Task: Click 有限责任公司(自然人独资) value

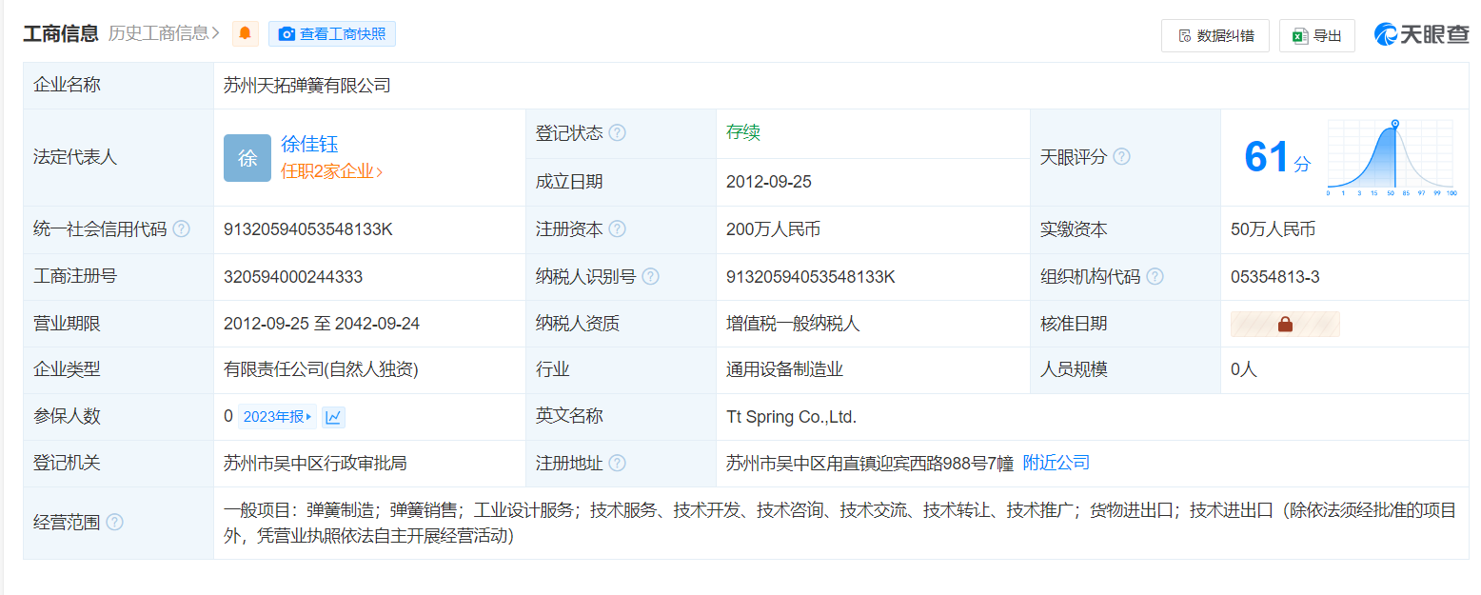Action: [321, 369]
